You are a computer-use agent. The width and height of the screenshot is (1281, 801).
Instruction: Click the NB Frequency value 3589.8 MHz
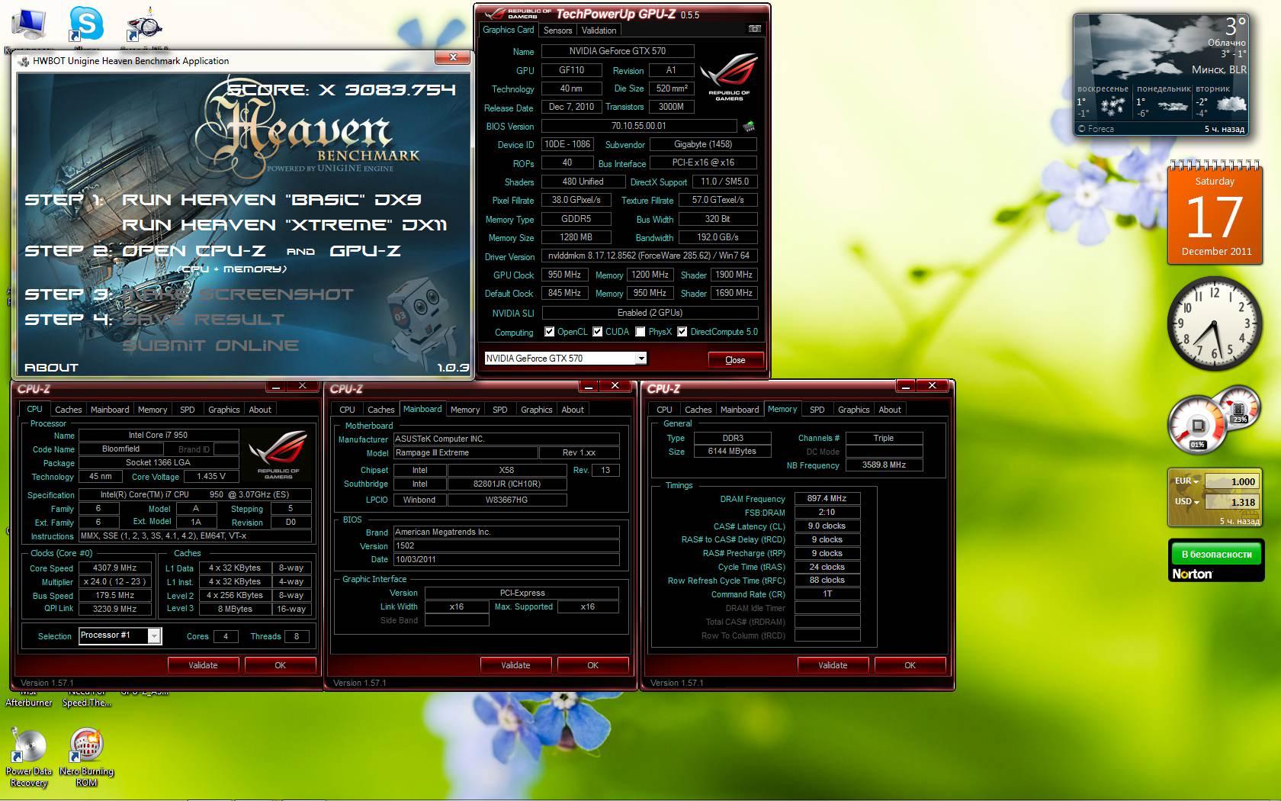(x=884, y=465)
